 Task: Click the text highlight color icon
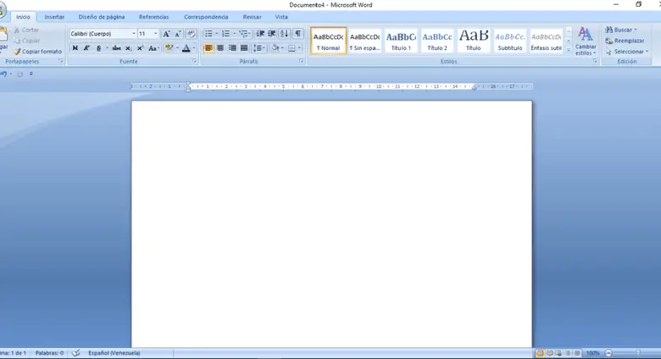click(x=169, y=48)
